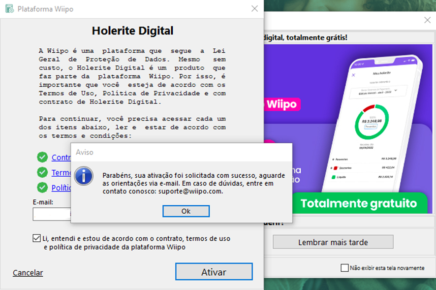
Task: Click green checkmark beside Contrato link
Action: pyautogui.click(x=42, y=157)
